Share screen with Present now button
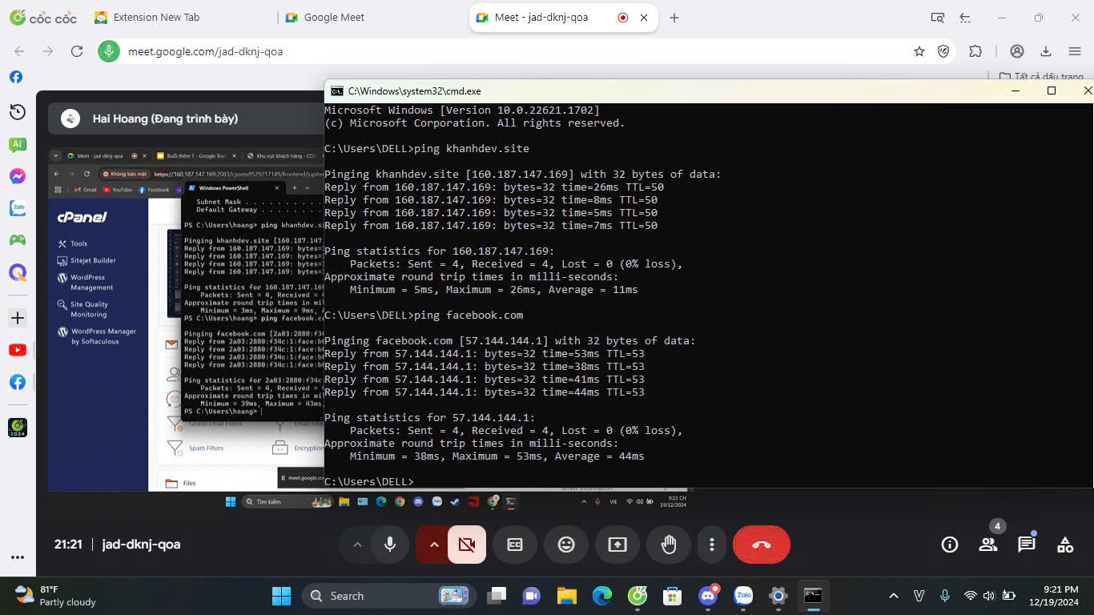Viewport: 1094px width, 615px height. (x=617, y=545)
